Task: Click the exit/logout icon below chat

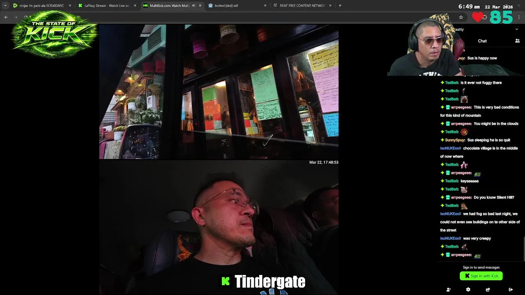Action: click(x=511, y=290)
